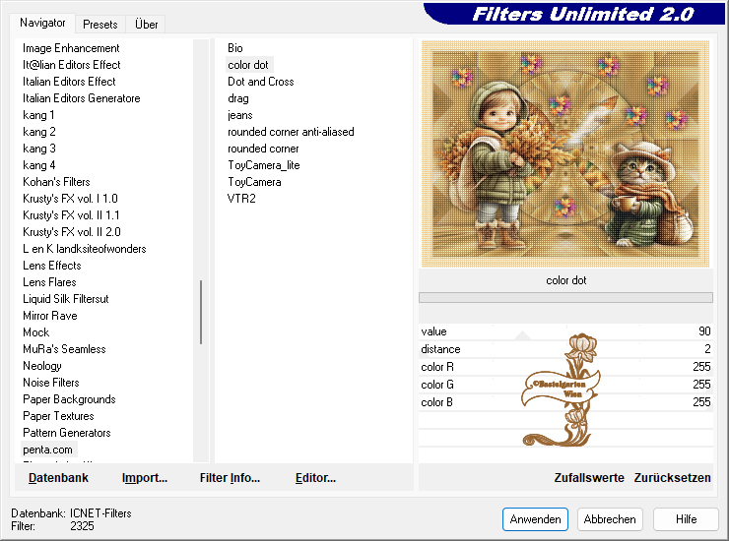Image resolution: width=729 pixels, height=541 pixels.
Task: Select It@lian Editors Effect category
Action: 71,65
